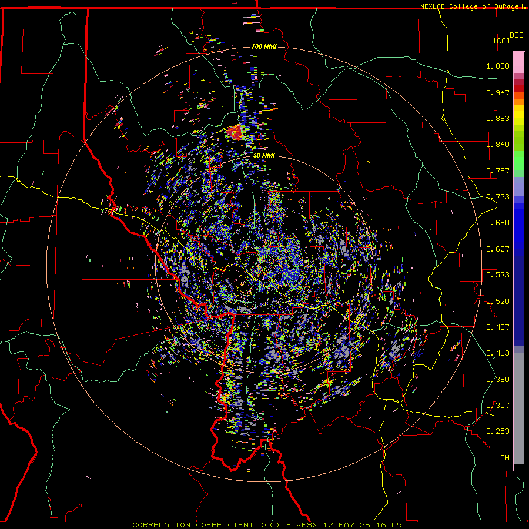Click the DCC label above the color scale
This screenshot has height=529, width=529.
(x=516, y=35)
